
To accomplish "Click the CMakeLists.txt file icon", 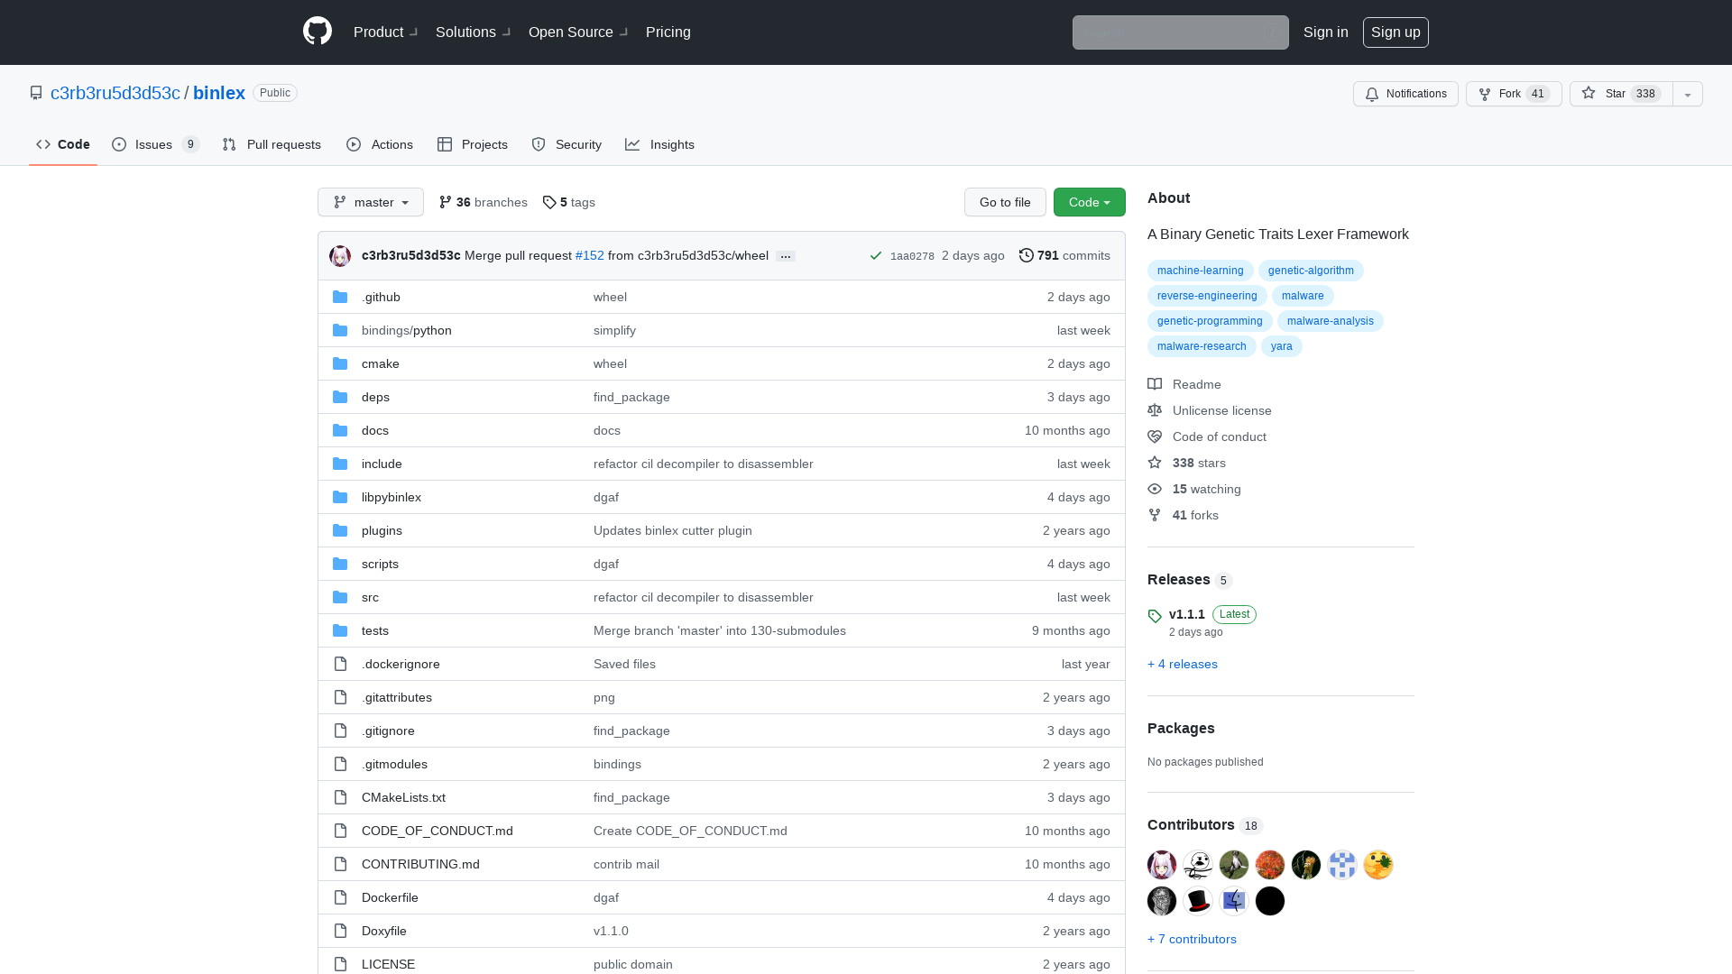I will tap(340, 797).
